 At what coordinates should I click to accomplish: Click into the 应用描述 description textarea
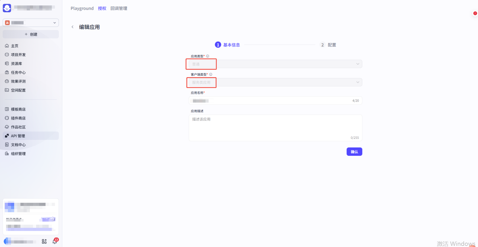[x=275, y=128]
